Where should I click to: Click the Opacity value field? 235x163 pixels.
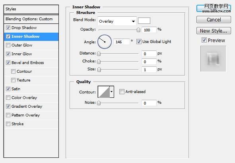[x=149, y=30]
